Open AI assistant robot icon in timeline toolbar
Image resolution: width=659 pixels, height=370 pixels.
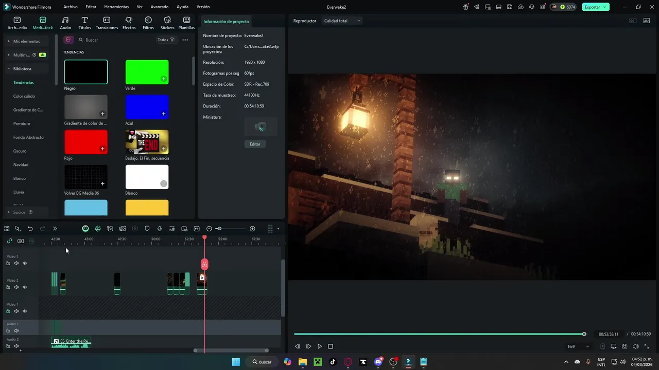(x=85, y=229)
